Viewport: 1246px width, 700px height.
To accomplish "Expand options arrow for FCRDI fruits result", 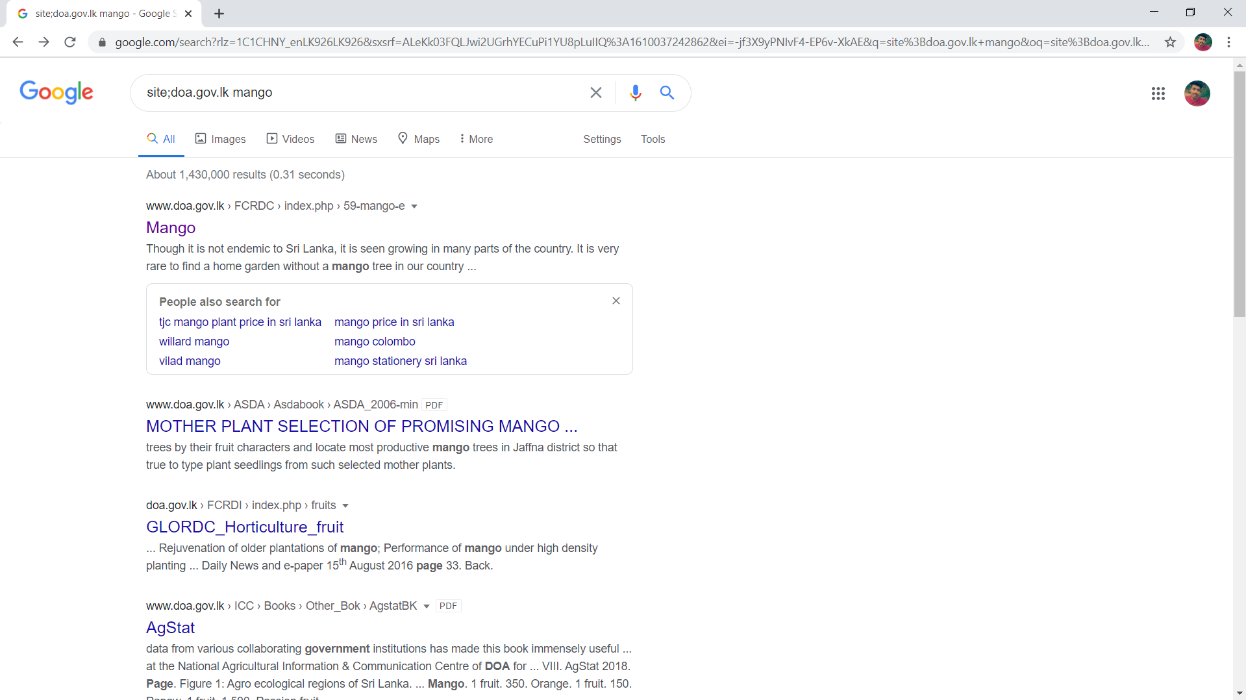I will coord(345,506).
